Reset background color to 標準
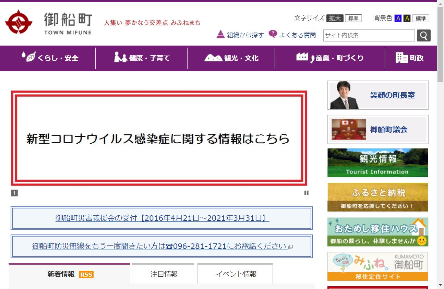 [x=420, y=18]
